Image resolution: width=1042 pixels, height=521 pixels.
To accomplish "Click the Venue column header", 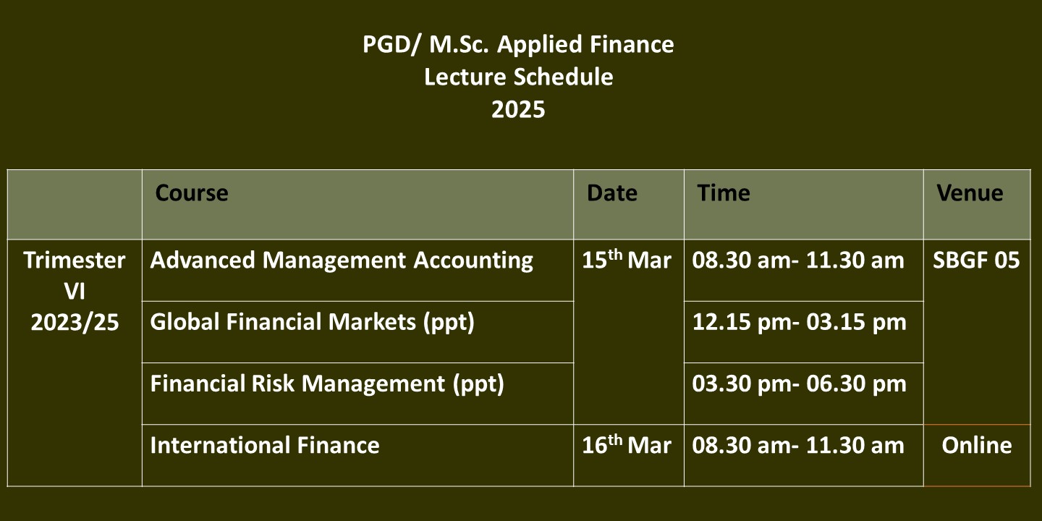I will click(977, 205).
